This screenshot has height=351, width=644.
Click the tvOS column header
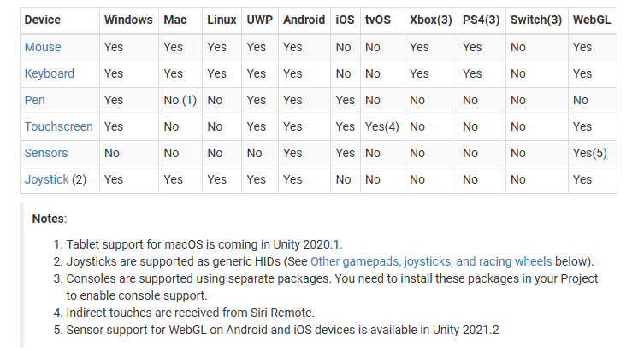pyautogui.click(x=378, y=20)
